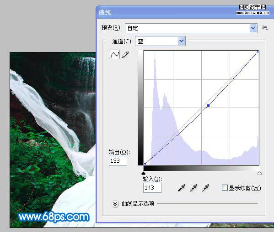Select the bottom-left curve endpoint
Image resolution: width=274 pixels, height=232 pixels.
pyautogui.click(x=145, y=164)
